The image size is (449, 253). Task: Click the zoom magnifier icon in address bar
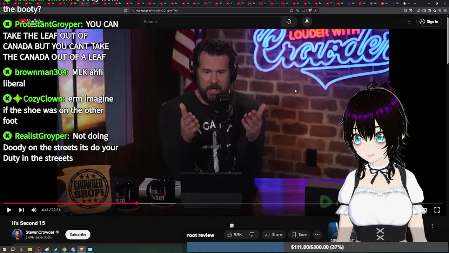[297, 11]
